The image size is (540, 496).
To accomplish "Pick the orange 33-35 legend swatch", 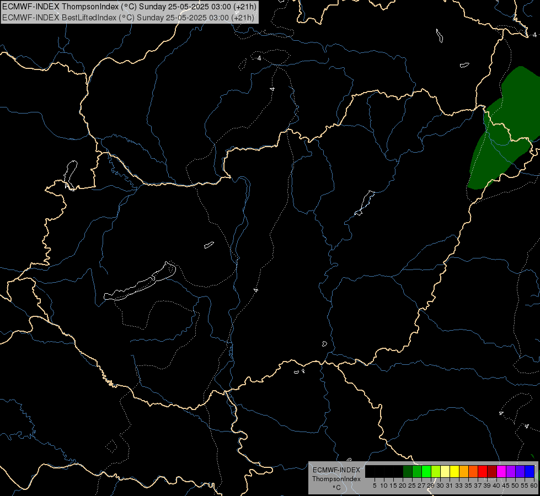I will click(464, 471).
